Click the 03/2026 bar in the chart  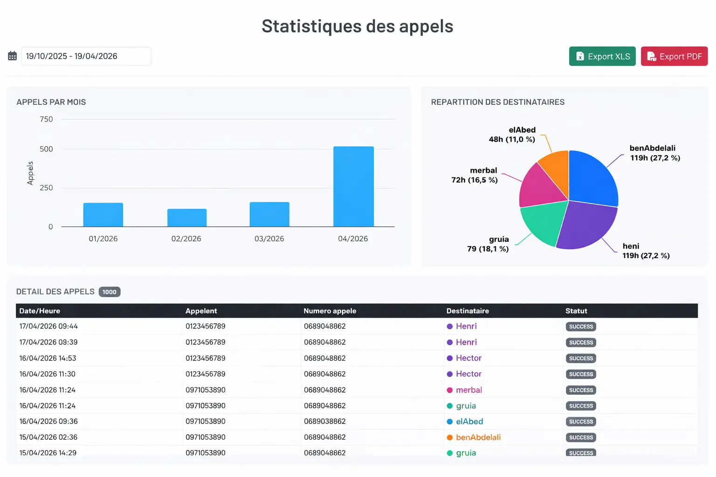point(269,214)
